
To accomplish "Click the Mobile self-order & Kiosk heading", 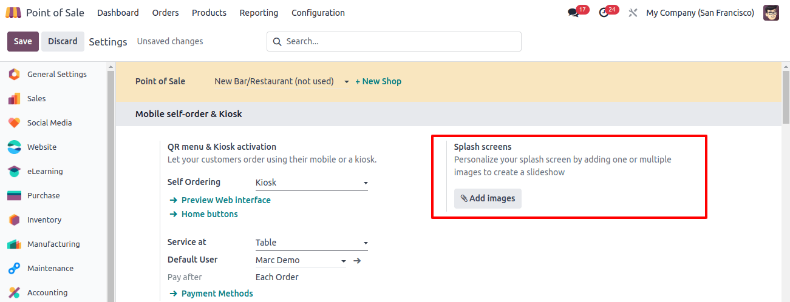I will 189,113.
